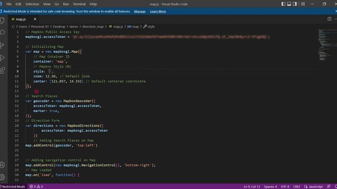Toggle the secondary sidebar layout icon
Screen dimensions: 337x189
[295, 4]
